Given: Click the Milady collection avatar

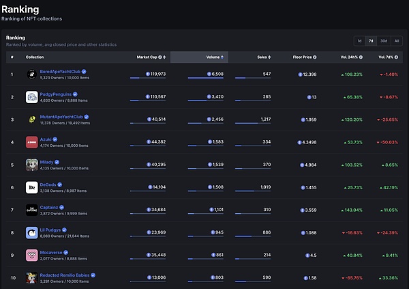Looking at the screenshot, I should [31, 165].
